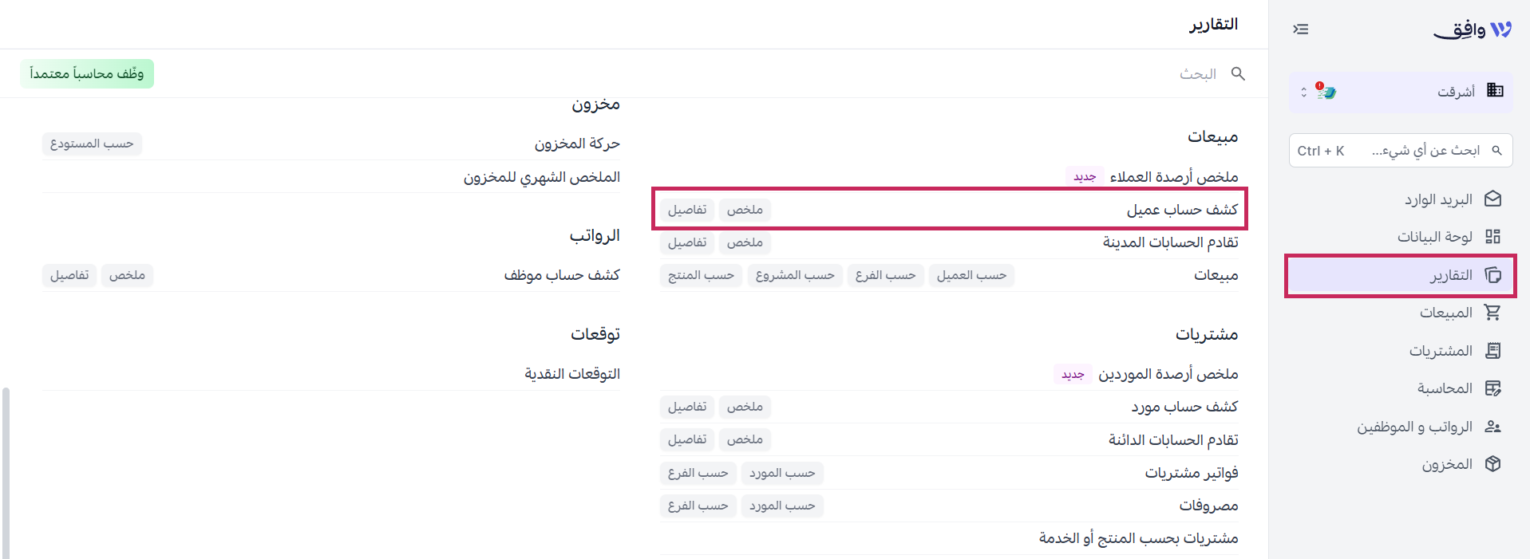This screenshot has height=559, width=1530.
Task: Open the customer statement summary (ملخص) chip
Action: (745, 210)
